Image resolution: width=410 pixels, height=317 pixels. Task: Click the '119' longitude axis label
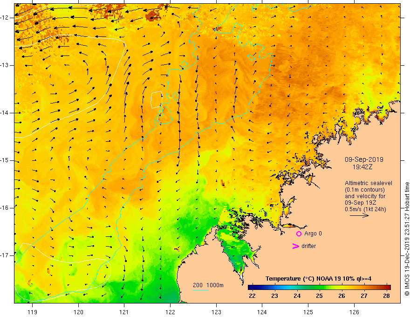pos(33,312)
